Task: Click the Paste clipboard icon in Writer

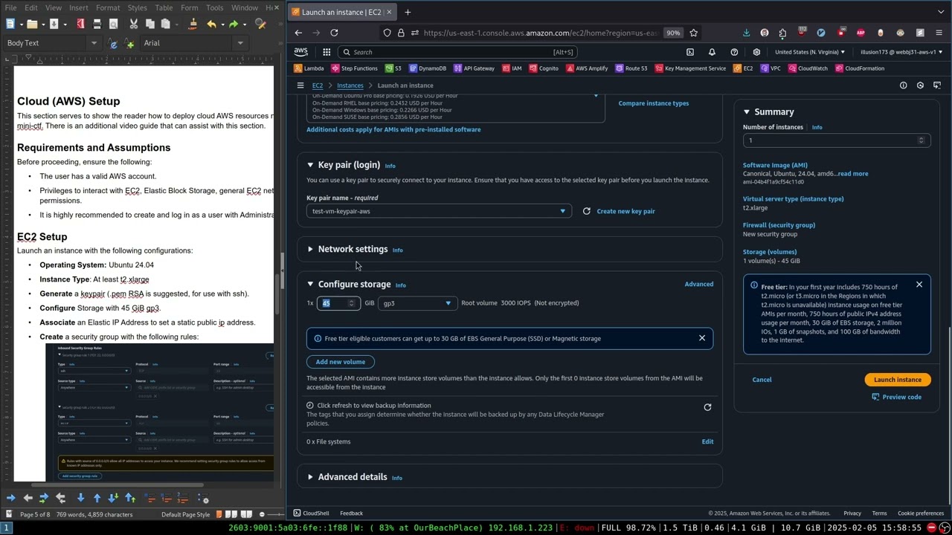Action: 166,24
